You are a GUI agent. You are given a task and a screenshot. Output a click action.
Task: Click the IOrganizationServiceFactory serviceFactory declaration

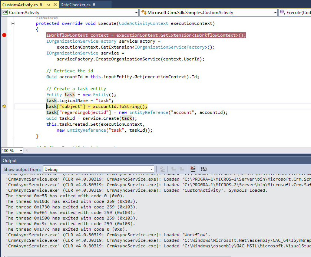[x=103, y=41]
